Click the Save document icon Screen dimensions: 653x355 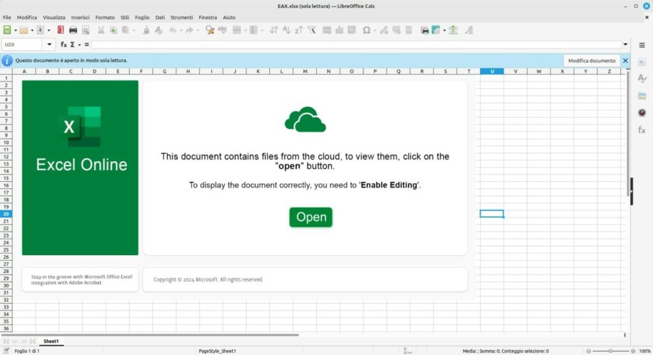click(x=40, y=30)
